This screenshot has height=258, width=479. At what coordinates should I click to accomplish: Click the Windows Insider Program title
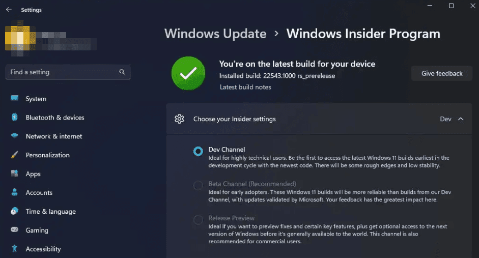pyautogui.click(x=363, y=34)
